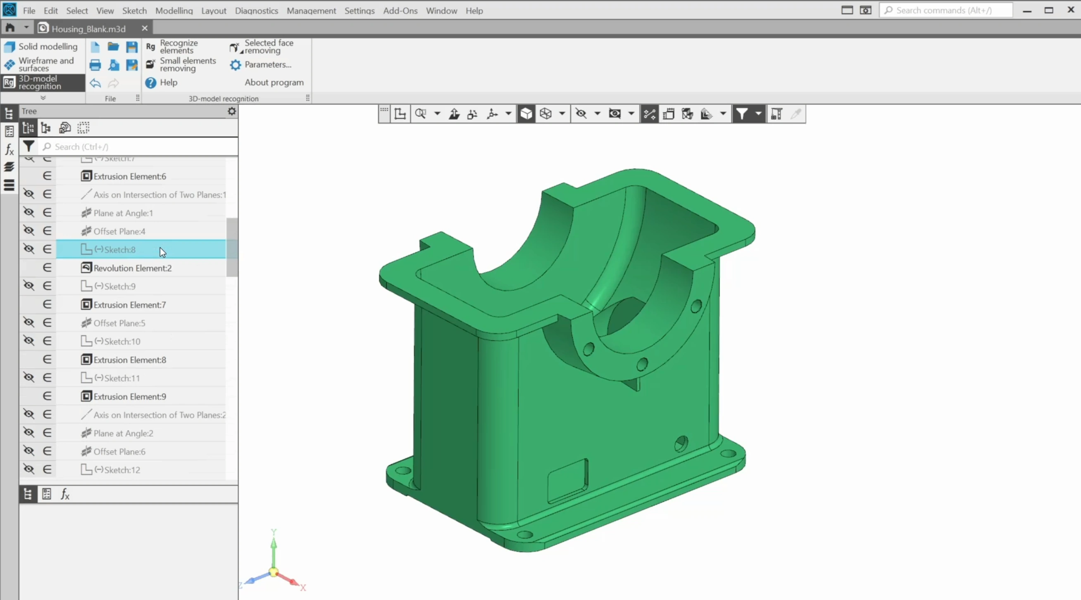Show hidden Offset Plane:5 via eye icon
The height and width of the screenshot is (600, 1081).
[29, 323]
